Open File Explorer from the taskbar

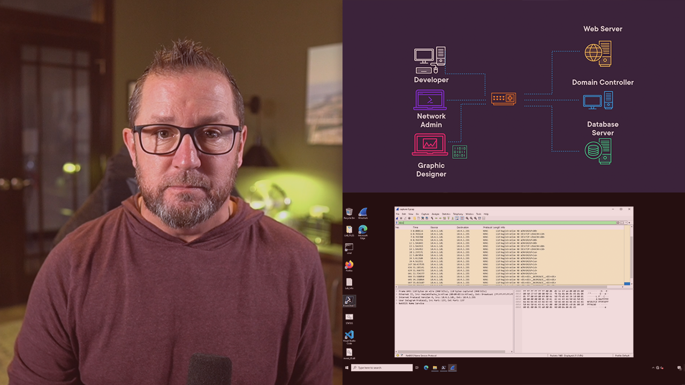click(x=435, y=368)
